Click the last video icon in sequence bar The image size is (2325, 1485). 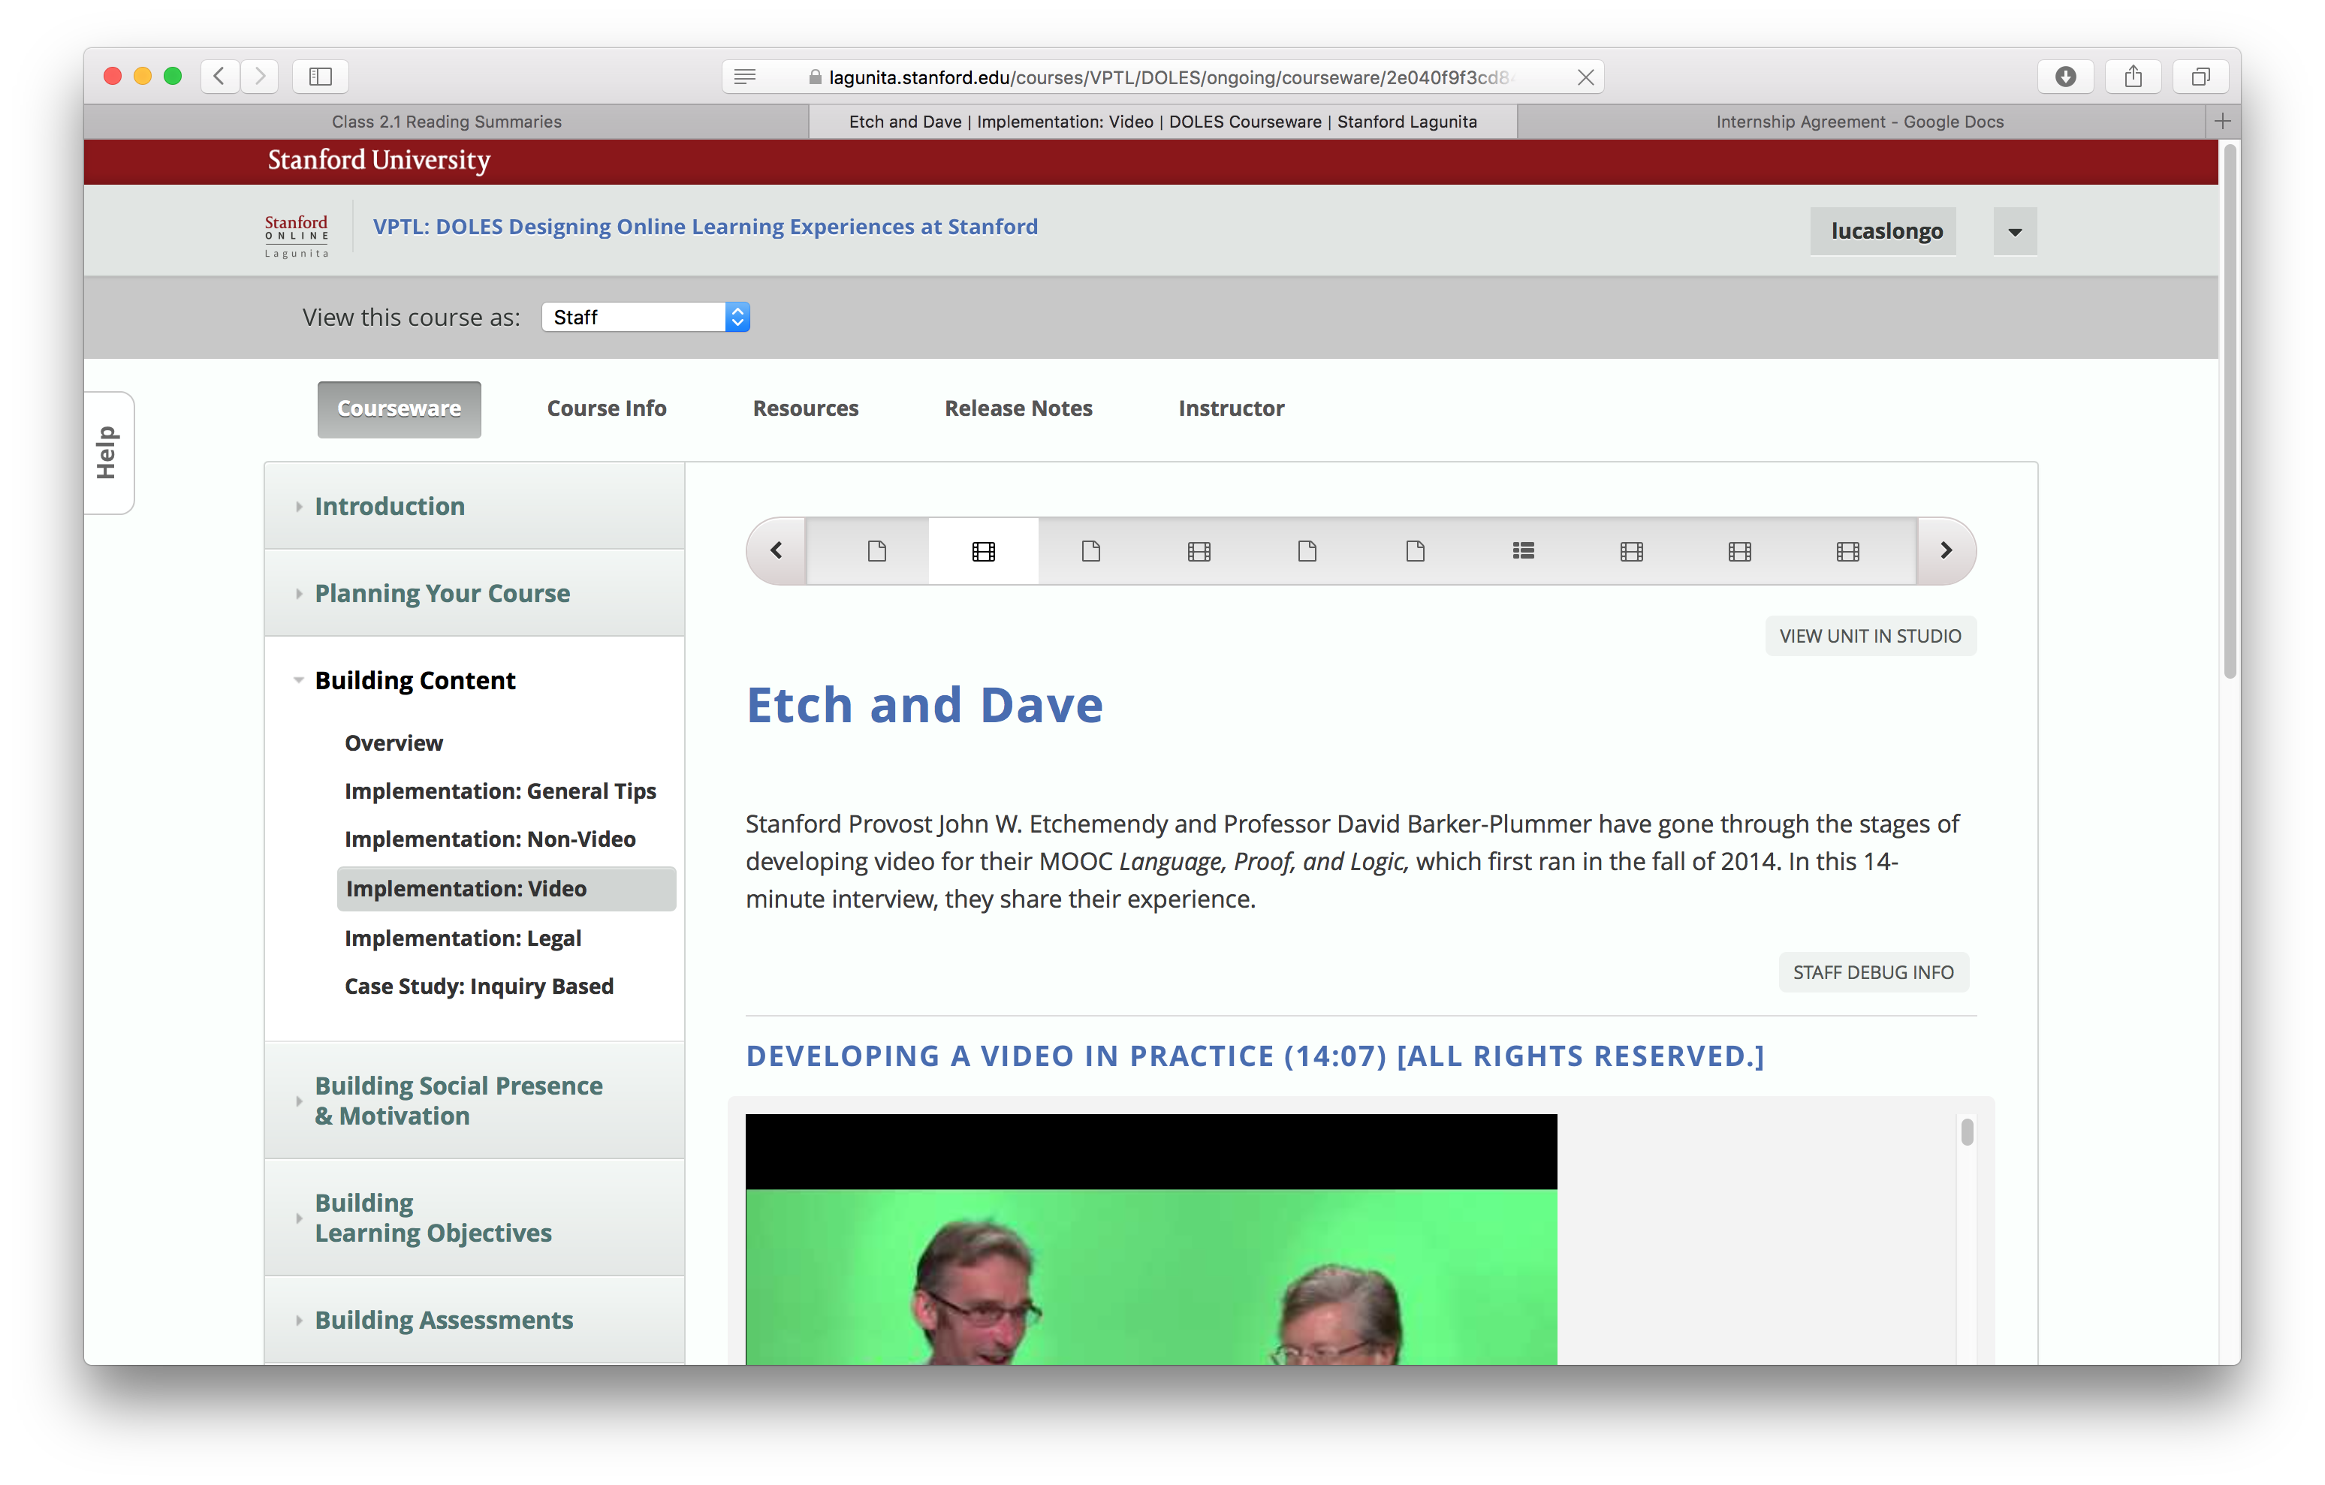click(x=1847, y=550)
